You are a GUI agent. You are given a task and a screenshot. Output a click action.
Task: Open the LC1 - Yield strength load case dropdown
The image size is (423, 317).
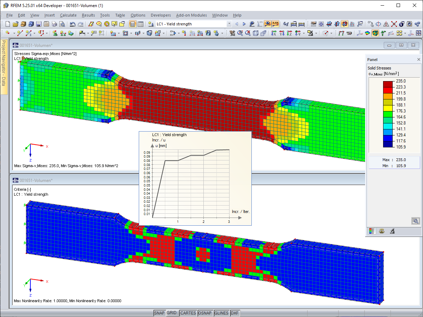coord(230,24)
